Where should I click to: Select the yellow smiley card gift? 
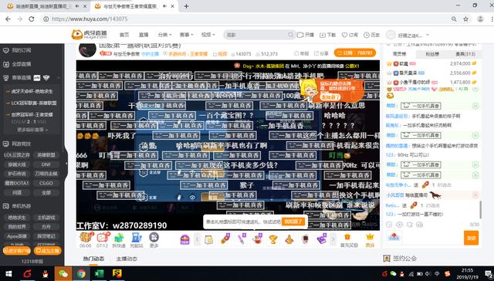coord(208,240)
